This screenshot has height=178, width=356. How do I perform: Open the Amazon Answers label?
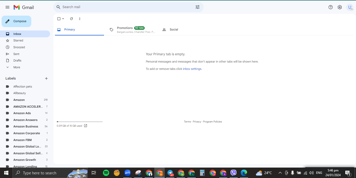click(25, 120)
